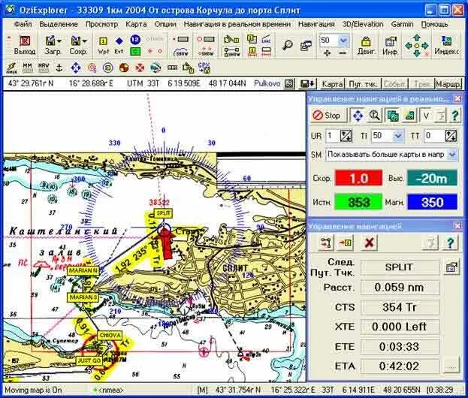Screen dimensions: 468x398
Task: Open the Карта menu
Action: pos(136,25)
